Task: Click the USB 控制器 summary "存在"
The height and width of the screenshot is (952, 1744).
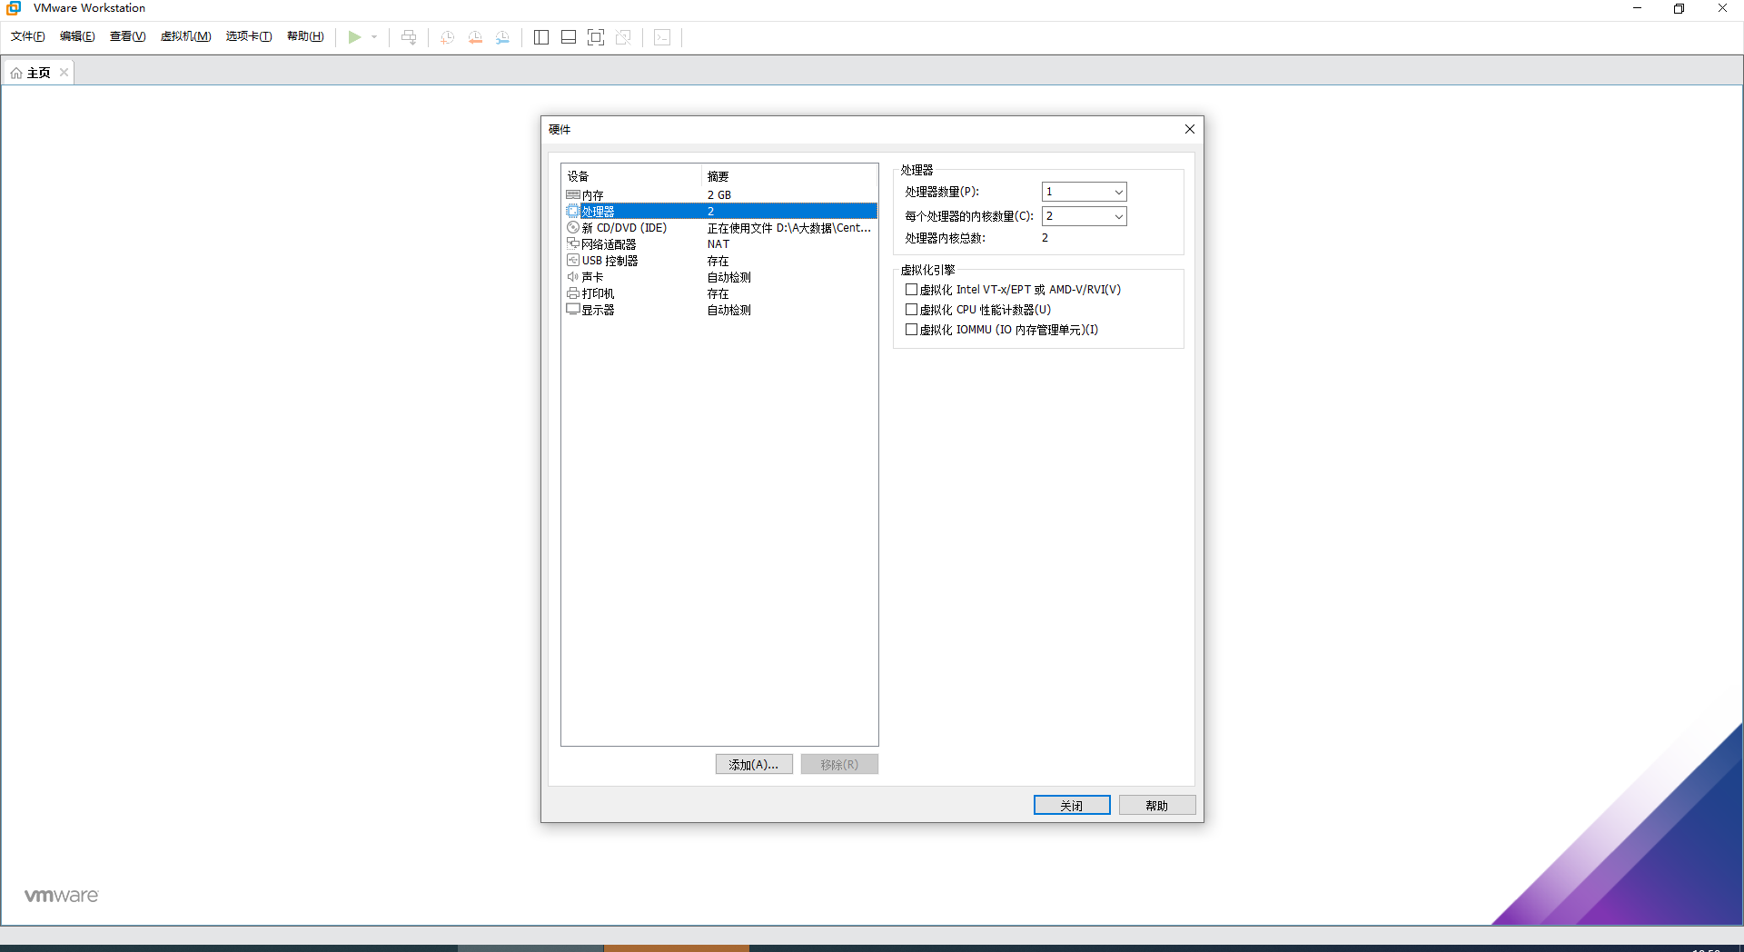Action: pyautogui.click(x=718, y=261)
